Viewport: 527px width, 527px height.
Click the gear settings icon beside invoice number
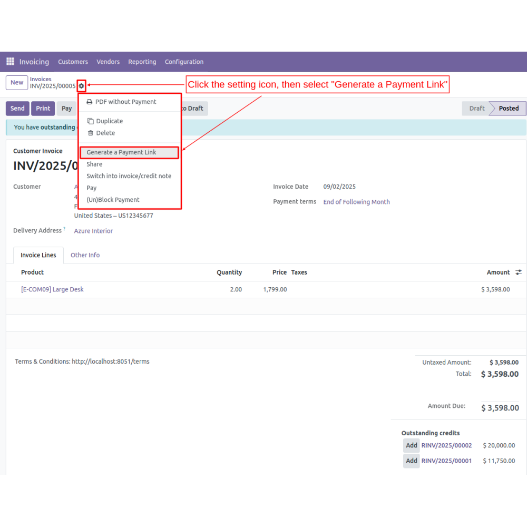[x=81, y=86]
